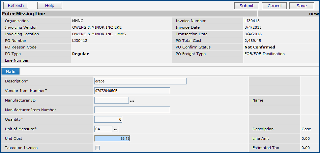This screenshot has width=320, height=153.
Task: Switch to the Main tab
Action: (x=11, y=72)
